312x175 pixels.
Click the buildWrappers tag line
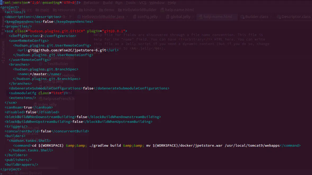21,164
